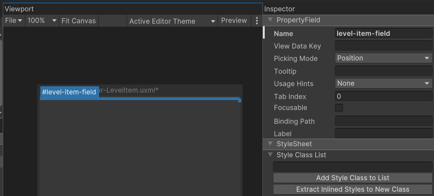Click the Binding Path field
Screen dimensions: 434x196
(384, 121)
